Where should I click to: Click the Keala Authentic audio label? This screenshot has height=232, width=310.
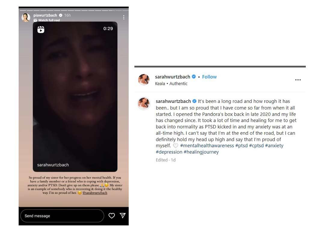[x=171, y=84]
